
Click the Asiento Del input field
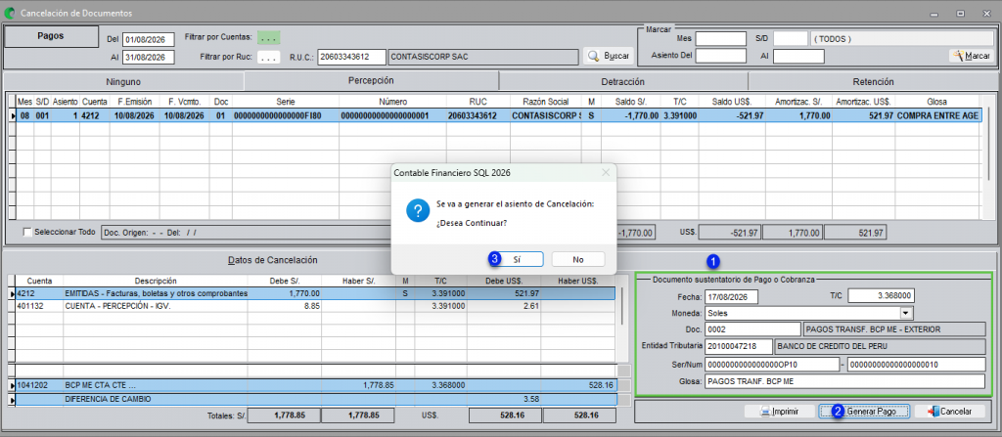pos(720,57)
